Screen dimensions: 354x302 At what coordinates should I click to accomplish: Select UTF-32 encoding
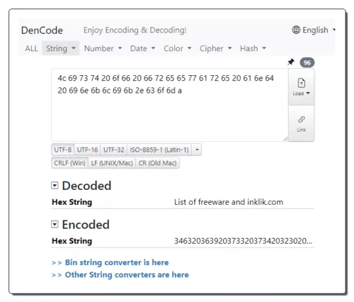114,150
